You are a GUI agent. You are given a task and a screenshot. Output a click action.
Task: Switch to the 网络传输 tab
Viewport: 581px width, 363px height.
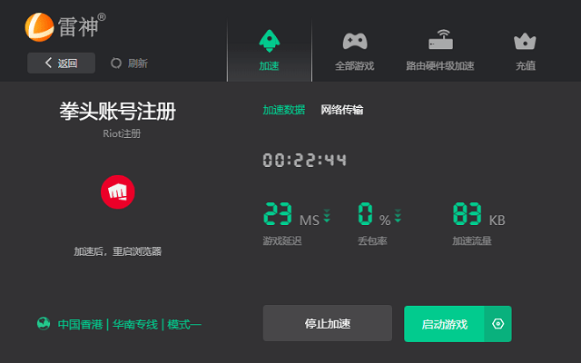coord(342,110)
